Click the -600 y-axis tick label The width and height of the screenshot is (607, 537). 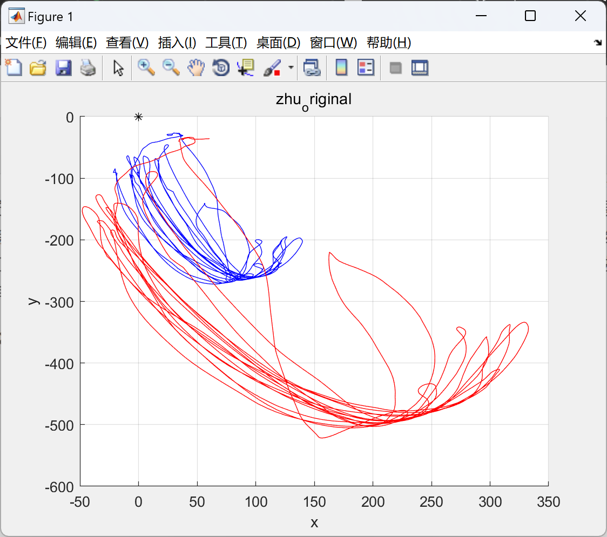[x=59, y=487]
